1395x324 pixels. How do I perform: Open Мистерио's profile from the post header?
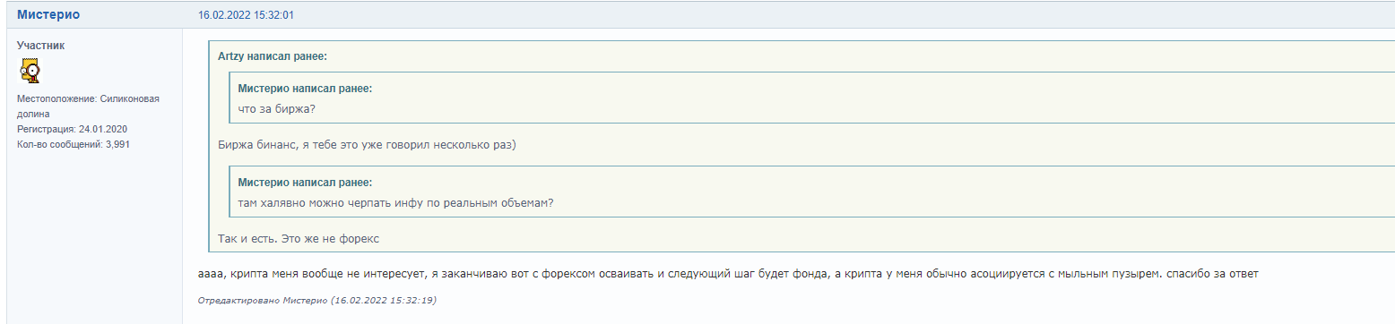(x=48, y=15)
